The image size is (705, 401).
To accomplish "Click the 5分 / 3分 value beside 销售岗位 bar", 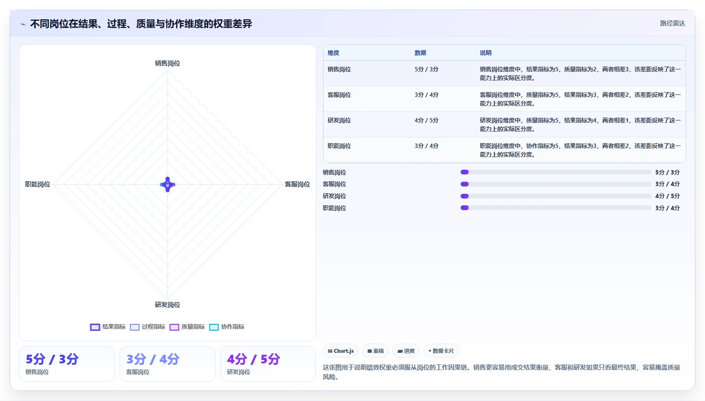I will tap(667, 172).
